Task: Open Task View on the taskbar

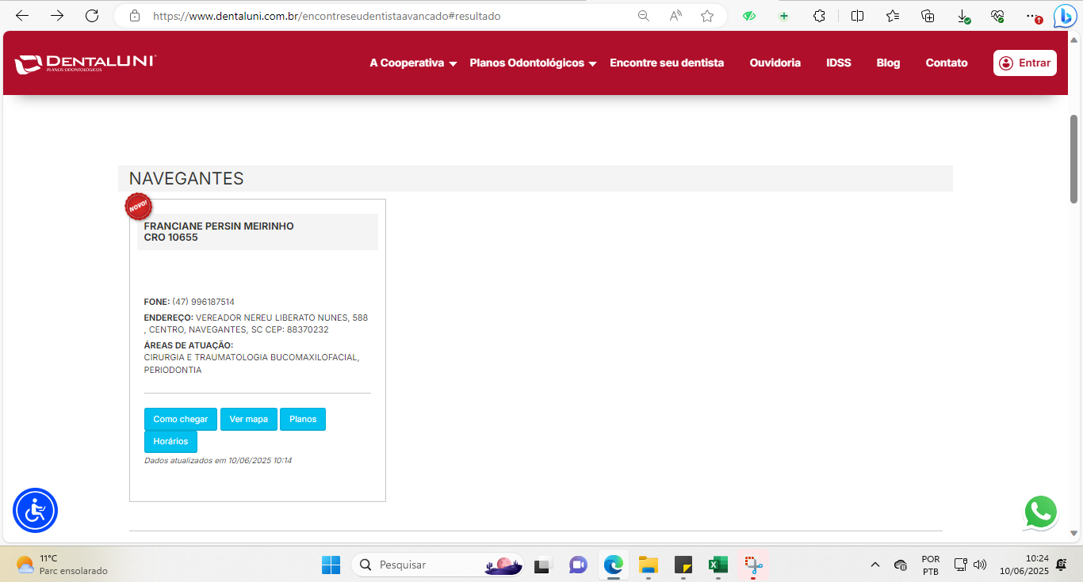Action: [x=542, y=565]
